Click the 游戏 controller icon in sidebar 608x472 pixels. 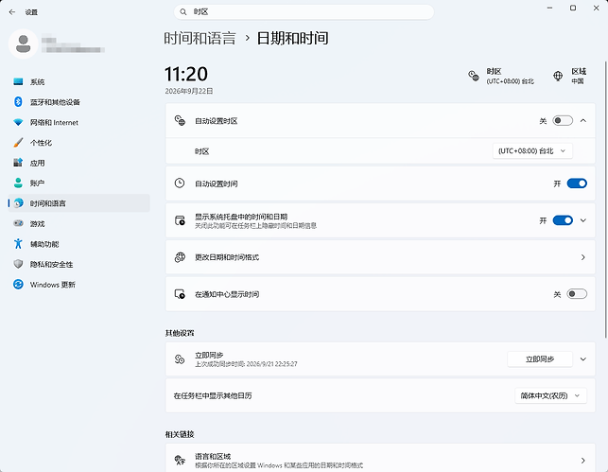click(x=18, y=223)
